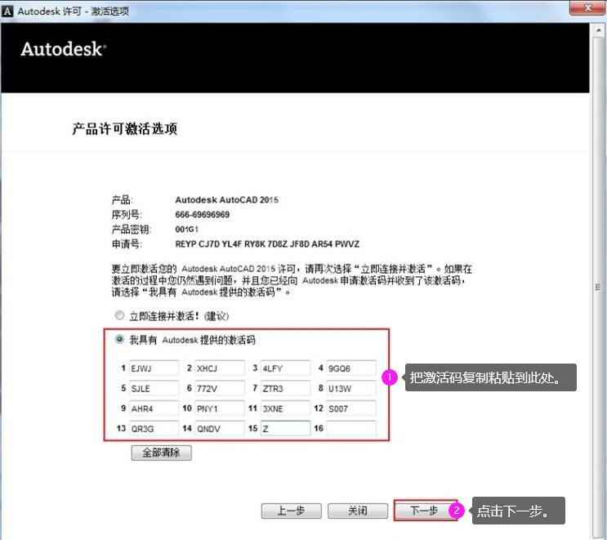Select 我具有 Autodesk 提供的激活码 radio option
607x540 pixels.
(119, 340)
